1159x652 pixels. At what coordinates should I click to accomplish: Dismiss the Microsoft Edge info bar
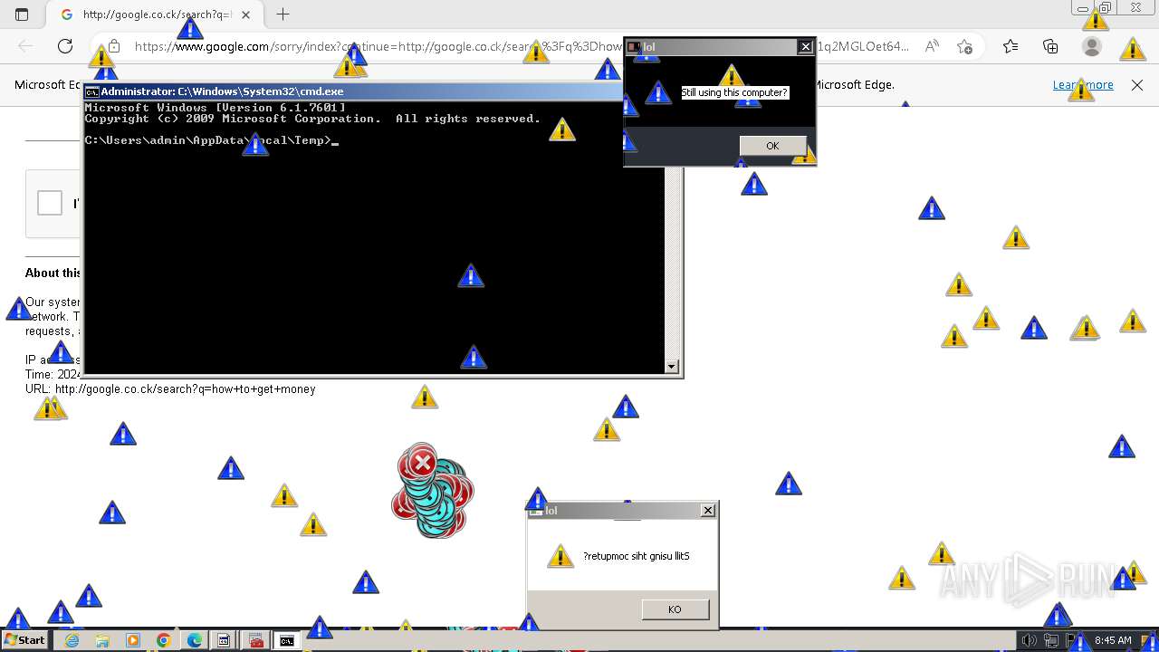[1137, 84]
